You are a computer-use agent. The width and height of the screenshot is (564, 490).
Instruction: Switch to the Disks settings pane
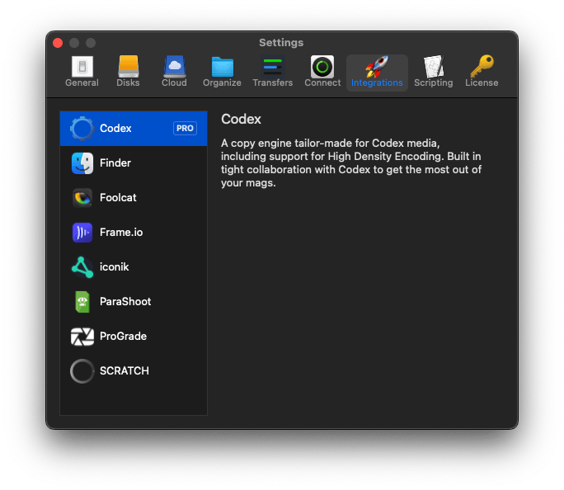tap(128, 72)
